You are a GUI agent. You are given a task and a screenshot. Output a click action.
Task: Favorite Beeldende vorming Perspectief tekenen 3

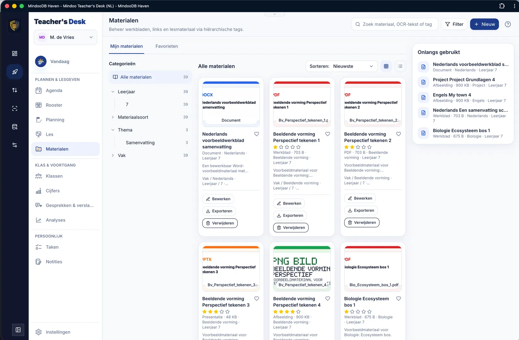click(257, 299)
